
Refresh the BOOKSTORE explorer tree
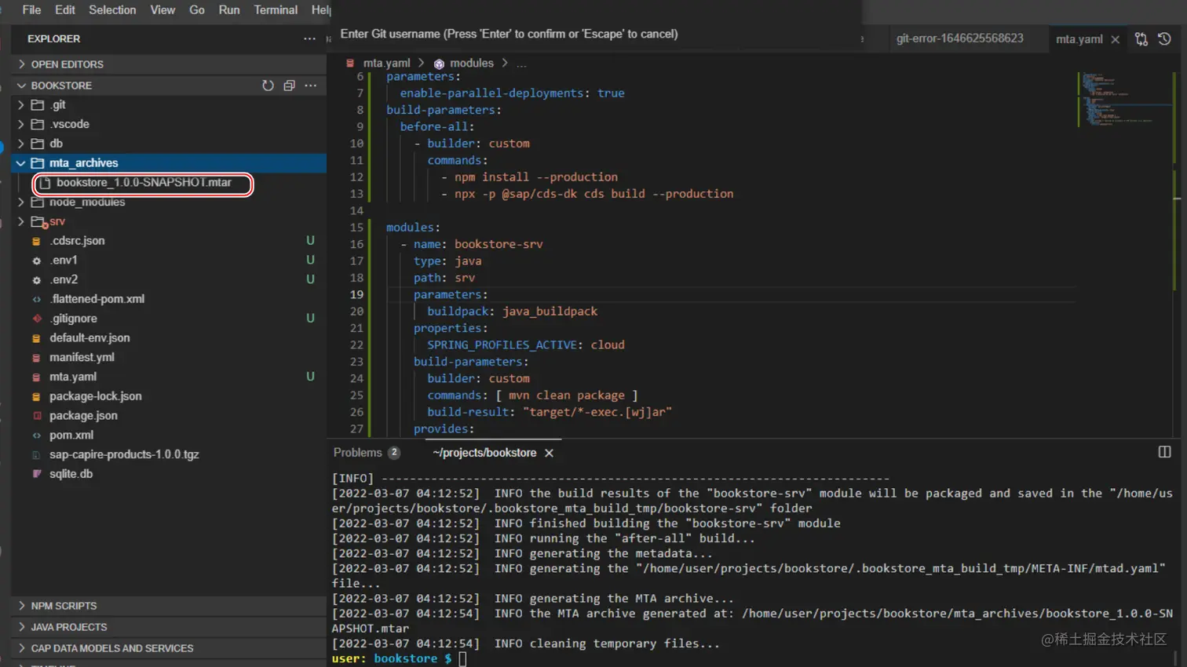268,86
